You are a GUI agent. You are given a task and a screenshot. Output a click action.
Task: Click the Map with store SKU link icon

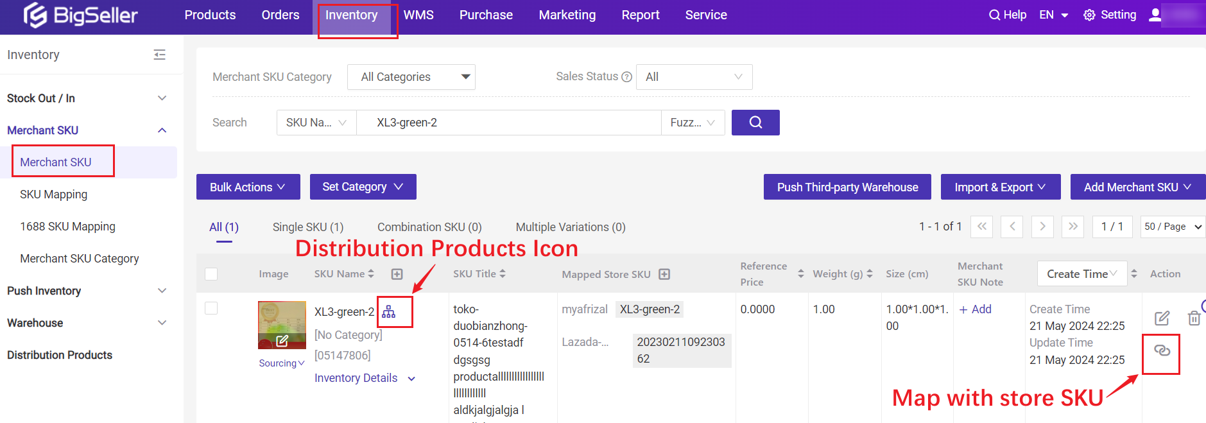tap(1162, 350)
